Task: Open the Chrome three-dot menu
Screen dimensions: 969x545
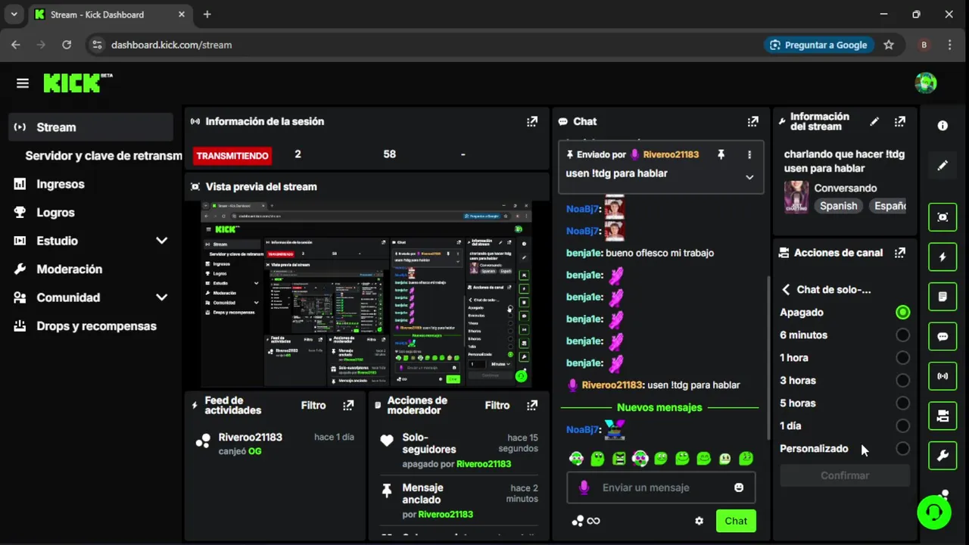Action: coord(950,45)
